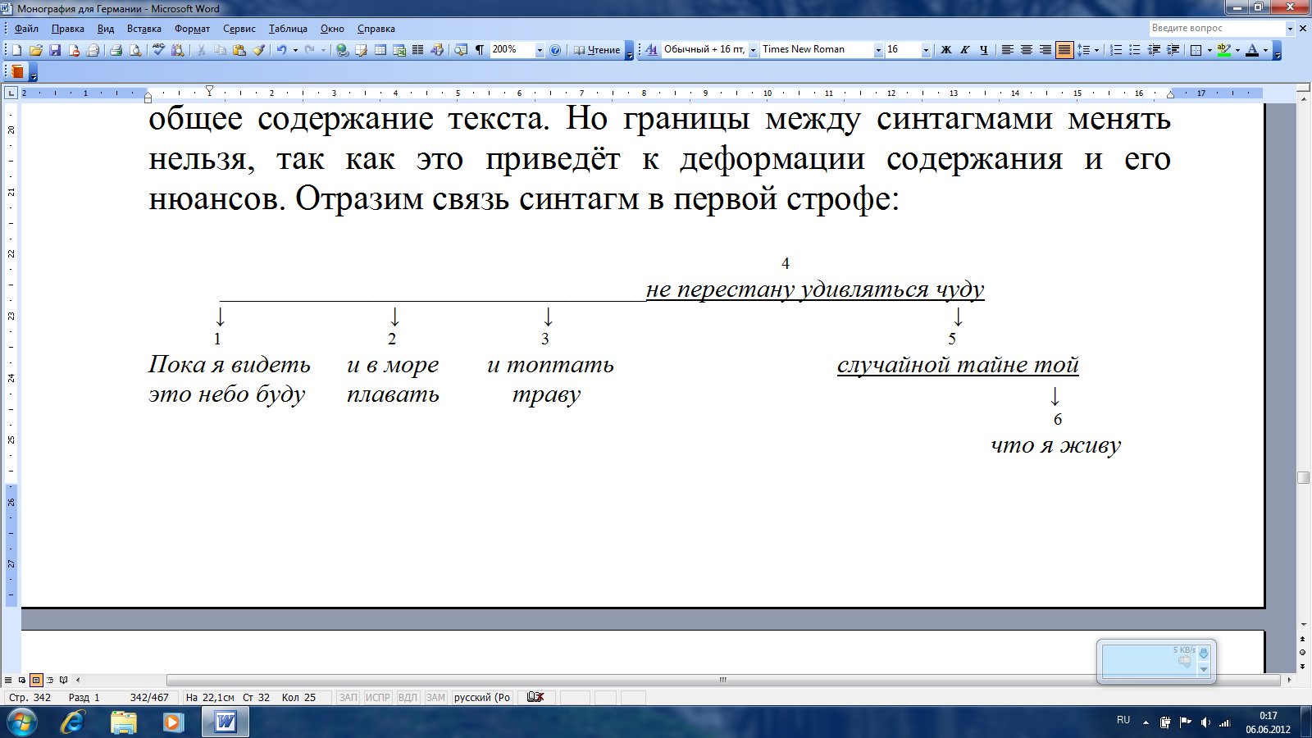Show the Drawing toolbar
Image resolution: width=1312 pixels, height=738 pixels.
tap(437, 50)
